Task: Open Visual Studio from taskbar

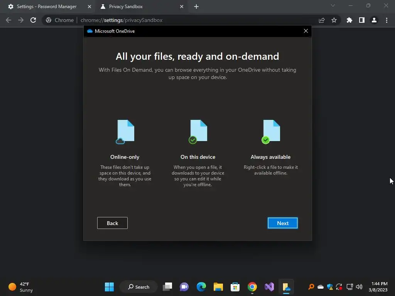Action: pos(269,287)
